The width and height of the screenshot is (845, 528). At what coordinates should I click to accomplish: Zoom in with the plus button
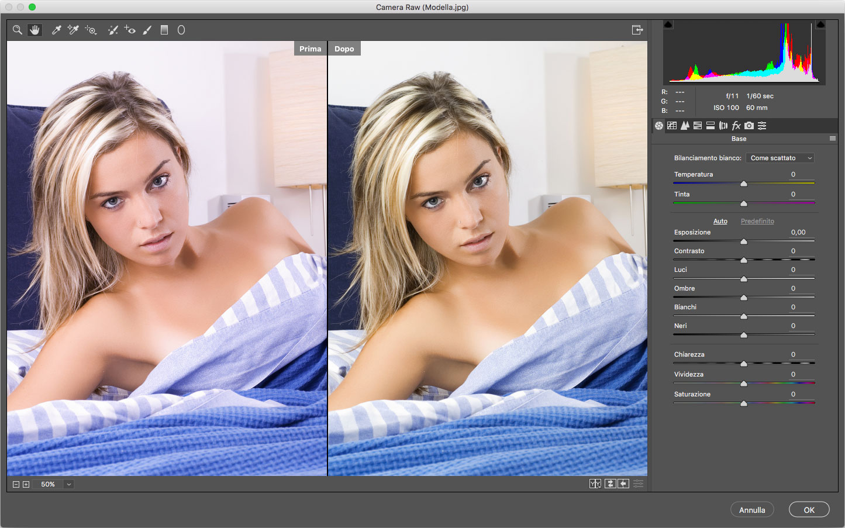26,484
